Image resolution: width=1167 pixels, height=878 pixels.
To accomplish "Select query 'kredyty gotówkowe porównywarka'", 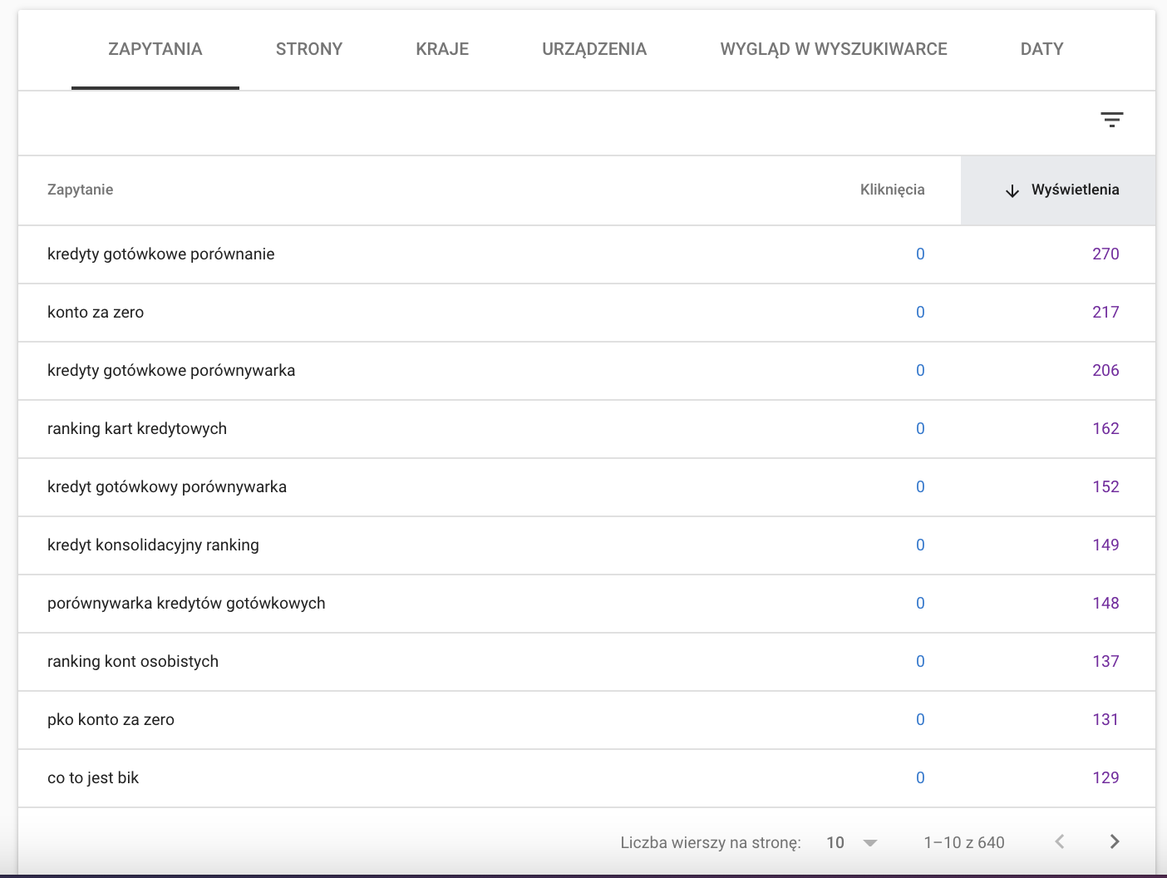I will [171, 370].
